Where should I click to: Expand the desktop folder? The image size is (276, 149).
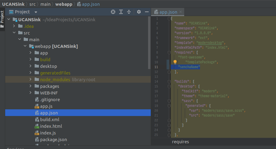pos(30,66)
